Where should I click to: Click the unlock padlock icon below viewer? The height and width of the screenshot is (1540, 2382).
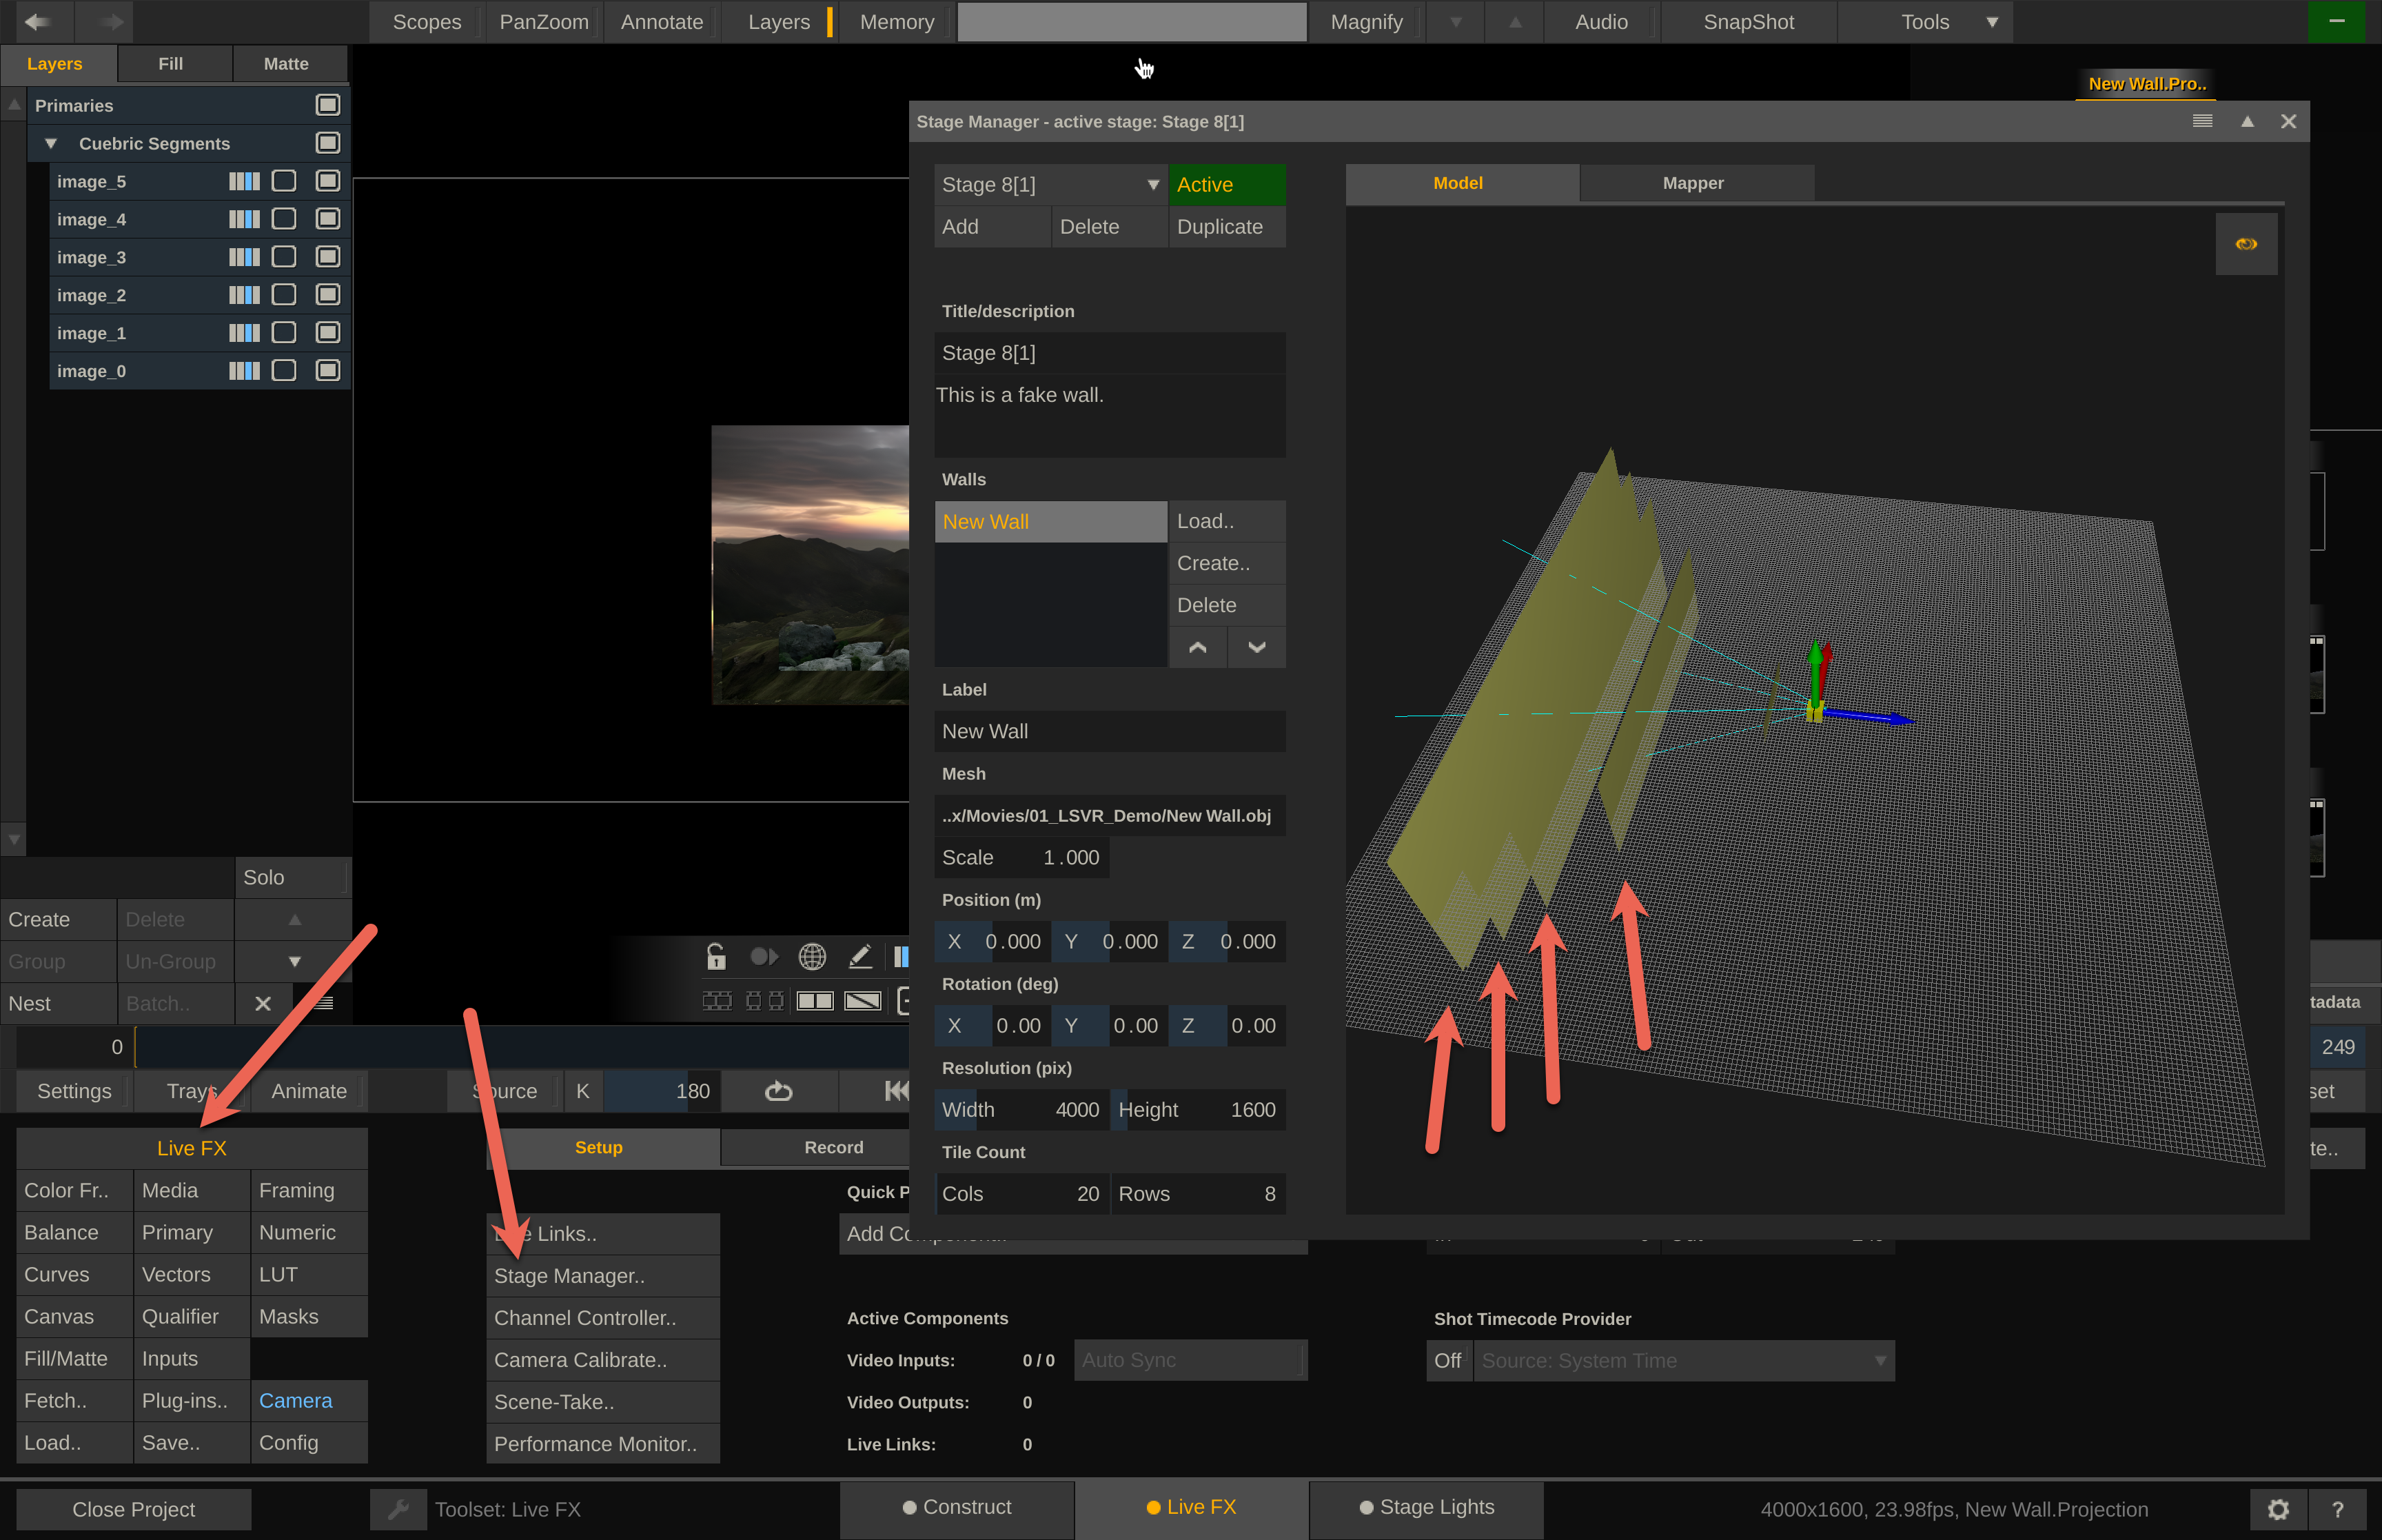(x=715, y=957)
